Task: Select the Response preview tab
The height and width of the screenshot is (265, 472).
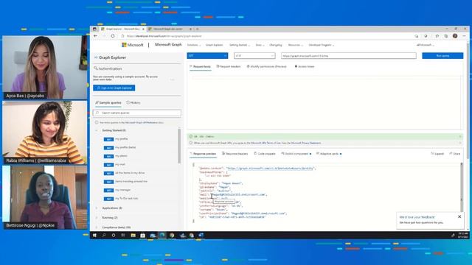Action: coord(203,154)
